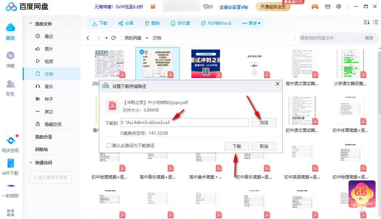Select 文档 in the sidebar
The image size is (381, 219).
pos(52,74)
